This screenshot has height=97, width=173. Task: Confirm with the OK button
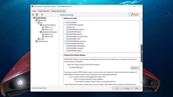[x=117, y=88]
